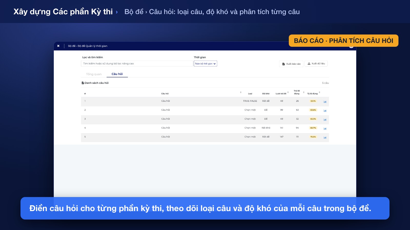Click the list icon beside Danh sách câu hỏi
Image resolution: width=410 pixels, height=230 pixels.
tap(83, 83)
